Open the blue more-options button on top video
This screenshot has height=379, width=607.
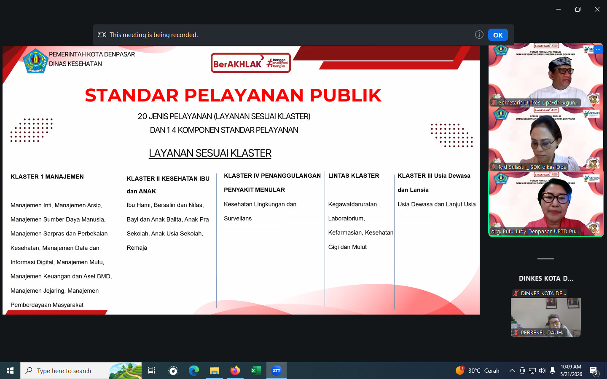click(x=598, y=50)
